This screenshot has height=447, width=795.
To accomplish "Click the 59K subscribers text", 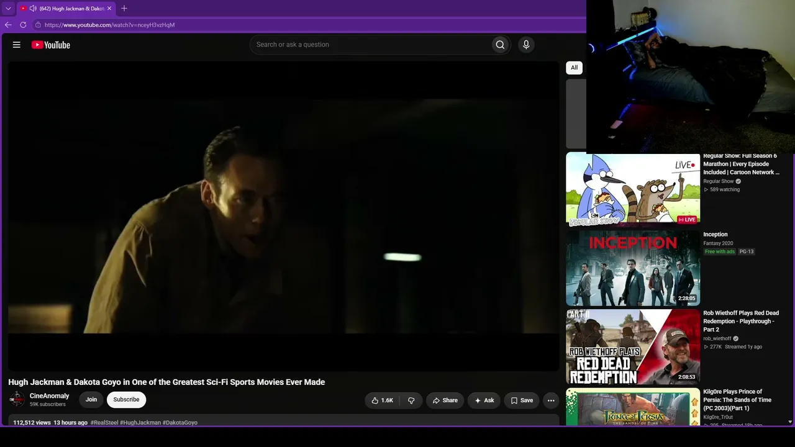I will [x=48, y=405].
